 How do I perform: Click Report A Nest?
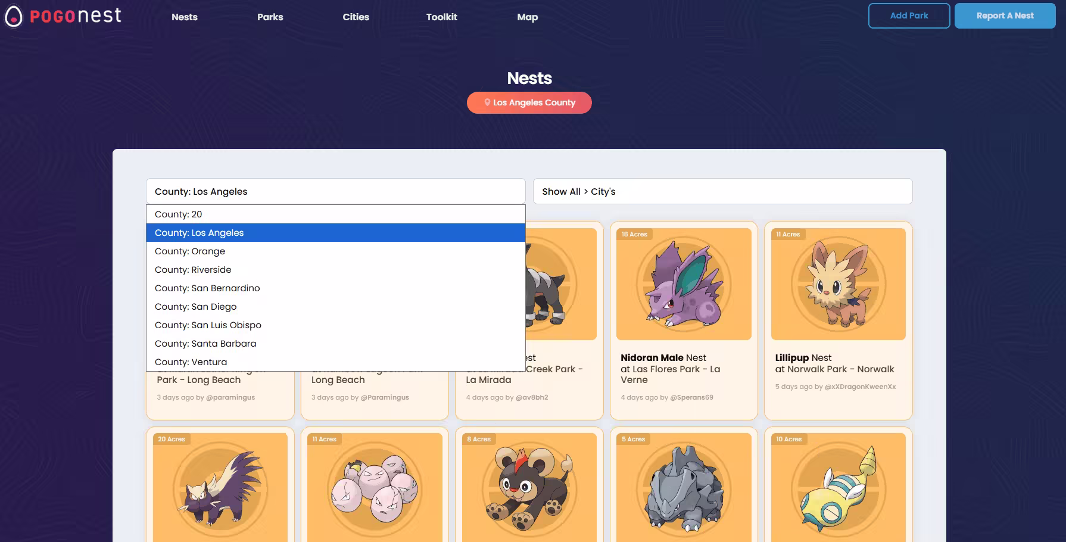[x=1005, y=15]
